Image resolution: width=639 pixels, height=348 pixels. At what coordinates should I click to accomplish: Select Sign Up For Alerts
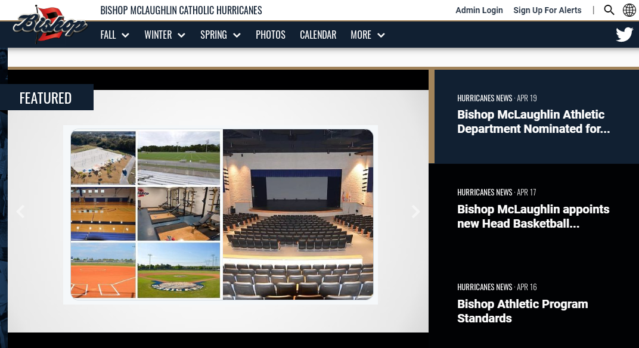pos(547,10)
